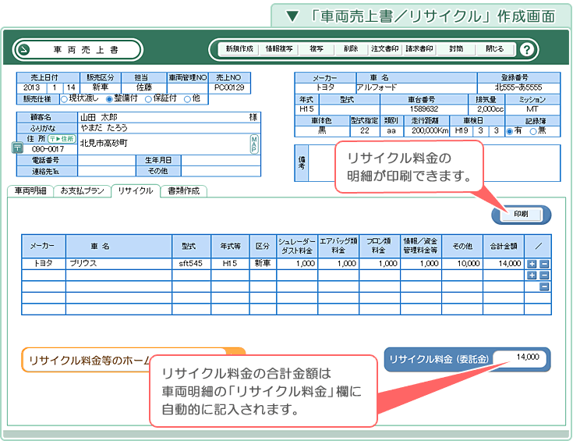This screenshot has width=573, height=441.
Task: Click the ミッション field MT
Action: [x=532, y=109]
